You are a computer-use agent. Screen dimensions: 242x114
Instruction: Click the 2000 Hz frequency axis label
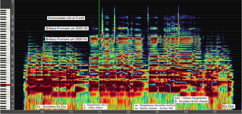(x=12, y=45)
